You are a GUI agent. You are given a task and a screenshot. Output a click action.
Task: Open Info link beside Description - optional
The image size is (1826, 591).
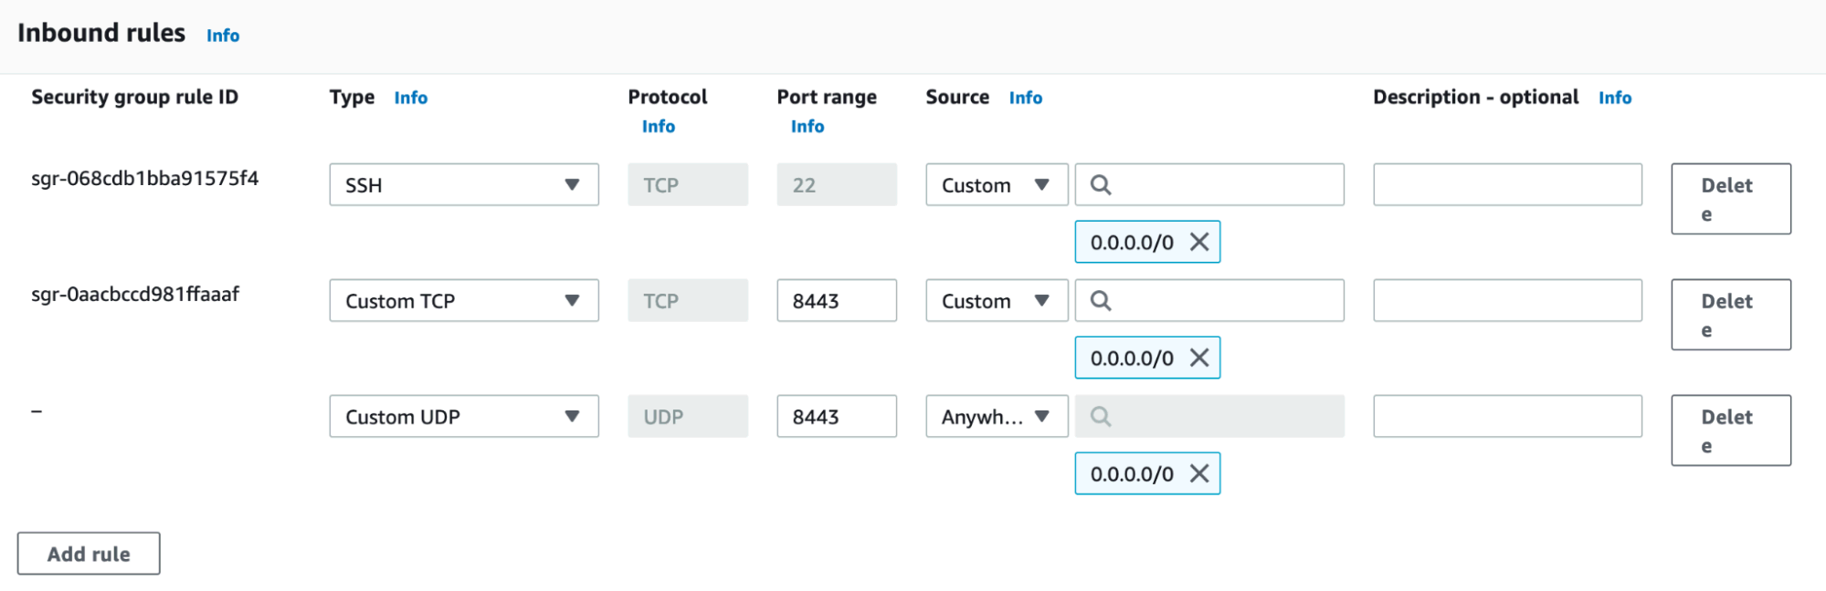click(1615, 98)
